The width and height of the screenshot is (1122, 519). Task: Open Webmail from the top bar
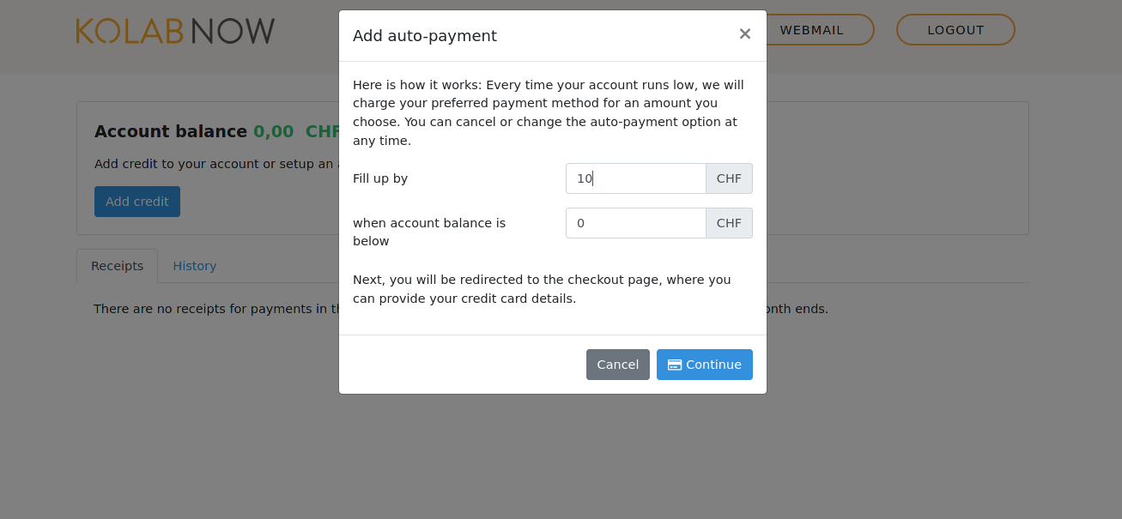[x=811, y=29]
